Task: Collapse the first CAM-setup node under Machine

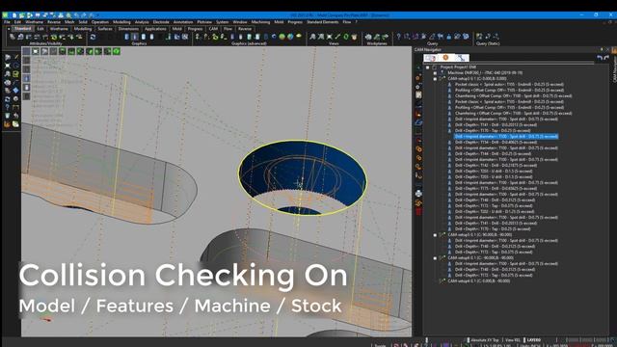Action: pos(435,79)
